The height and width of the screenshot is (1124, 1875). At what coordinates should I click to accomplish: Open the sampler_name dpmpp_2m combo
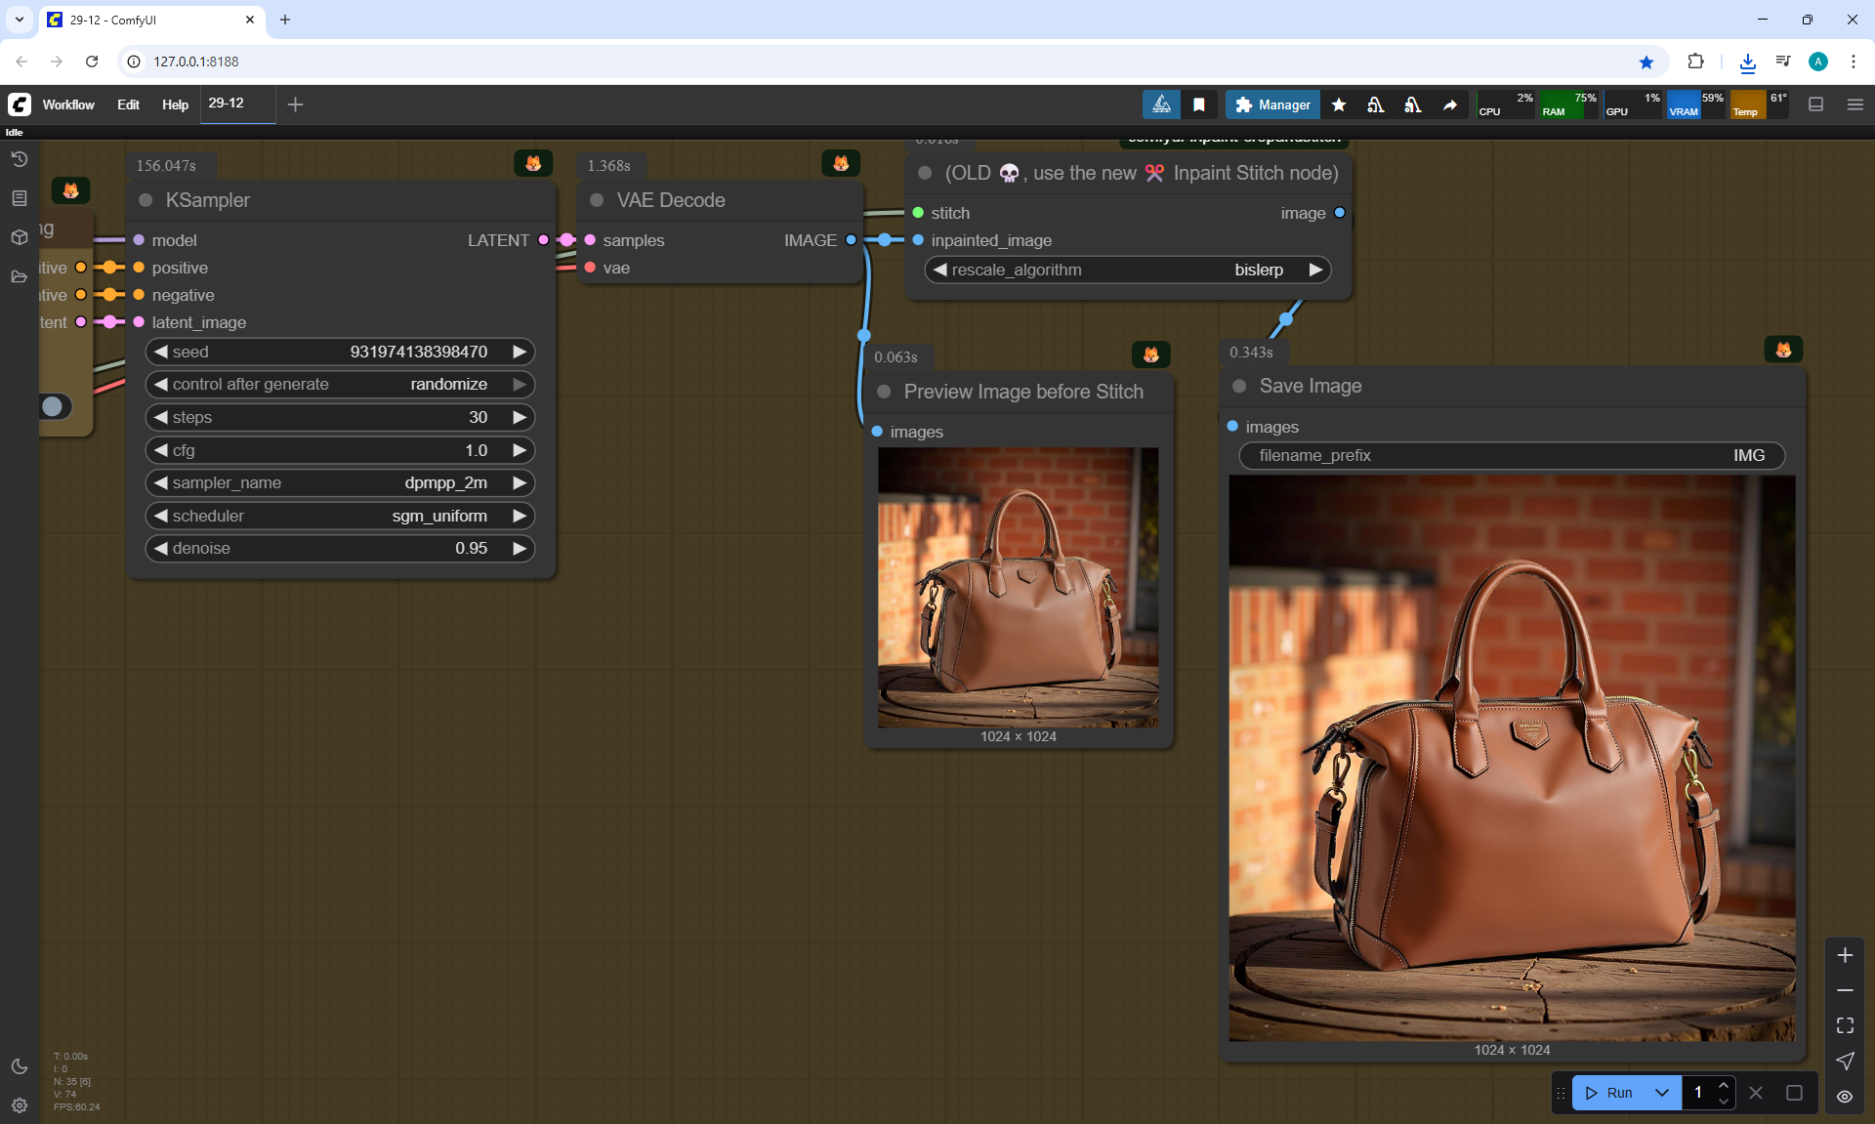coord(340,482)
